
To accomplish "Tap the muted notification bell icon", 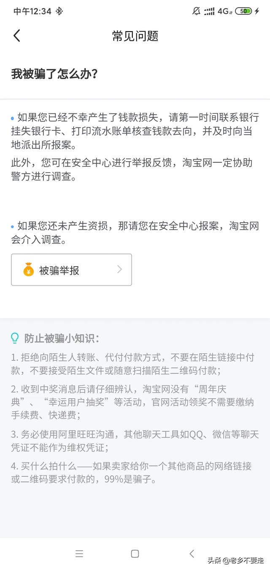I will 196,11.
